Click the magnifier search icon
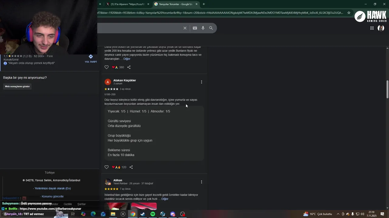Image resolution: width=389 pixels, height=218 pixels. click(x=211, y=28)
